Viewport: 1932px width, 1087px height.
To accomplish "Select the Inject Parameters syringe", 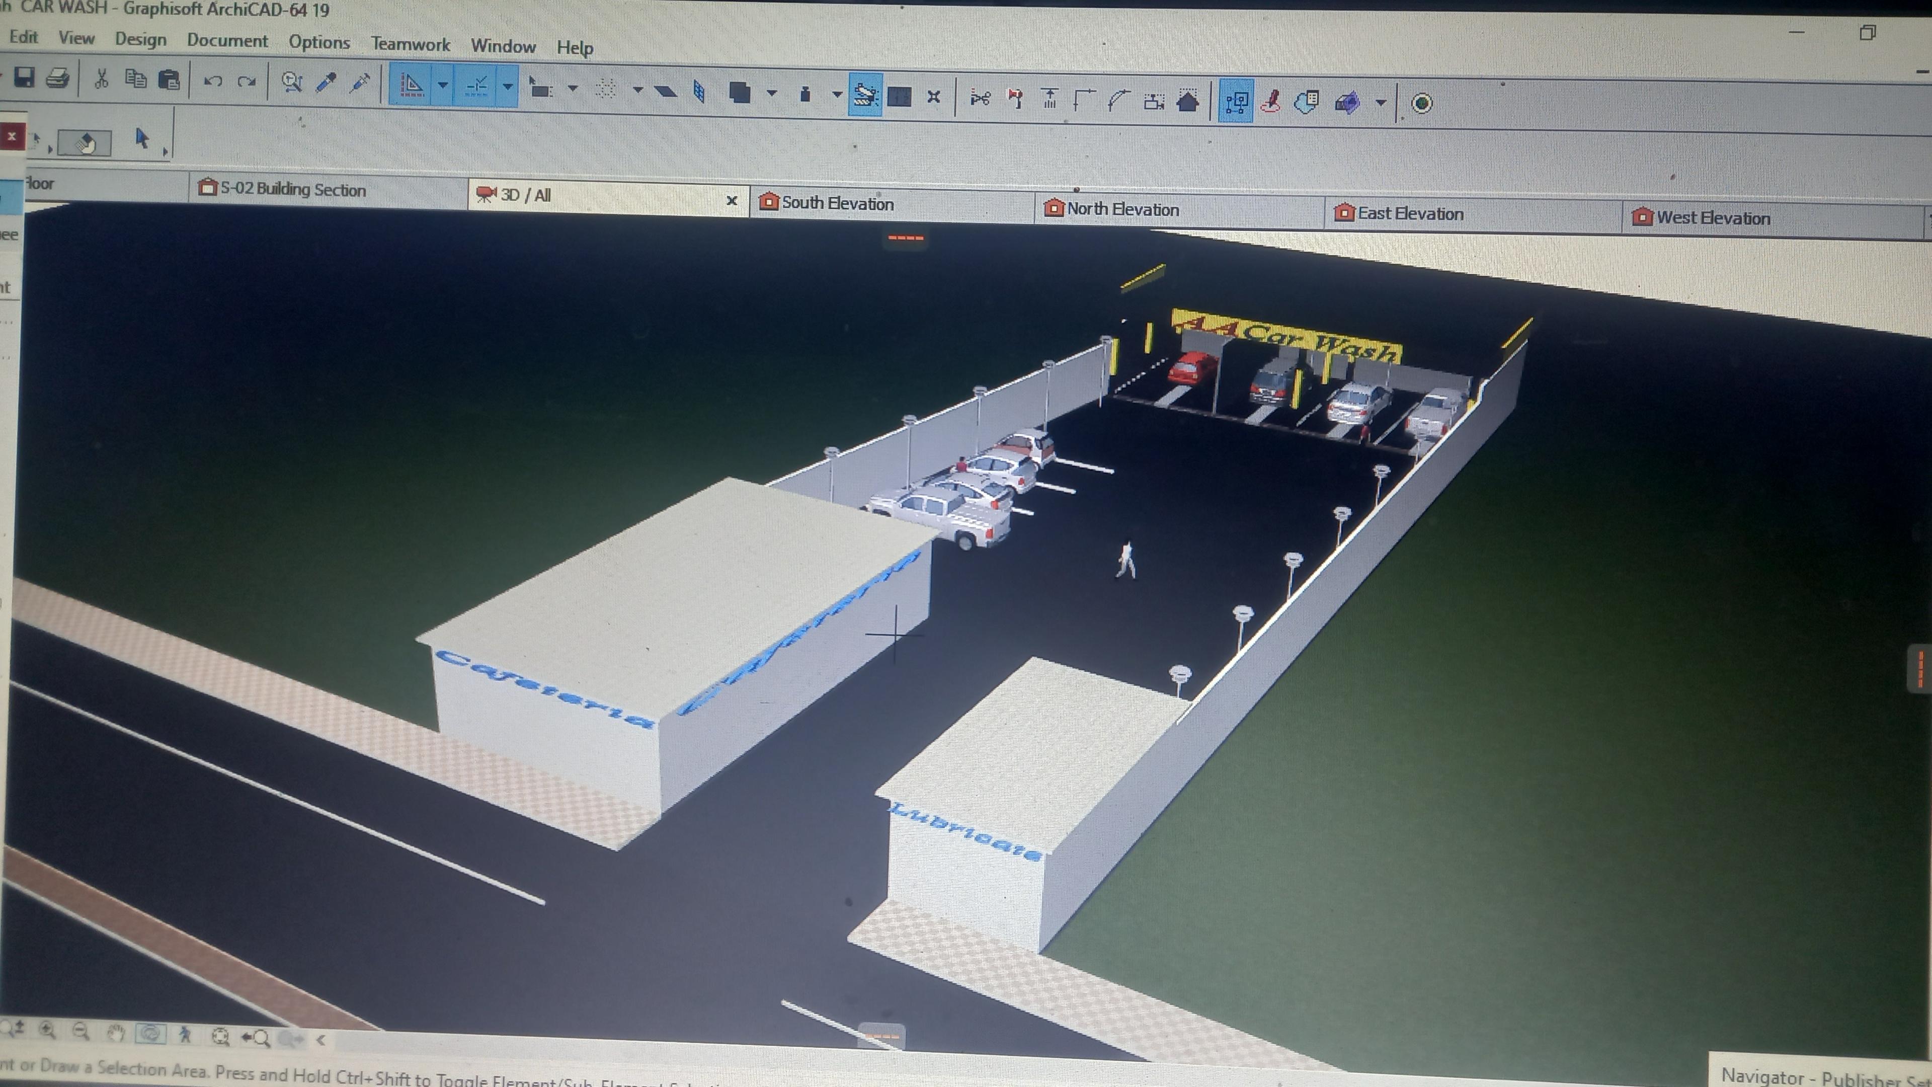I will tap(360, 83).
